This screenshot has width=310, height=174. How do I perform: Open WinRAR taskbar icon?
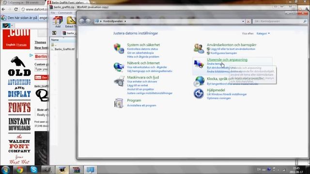click(x=76, y=170)
